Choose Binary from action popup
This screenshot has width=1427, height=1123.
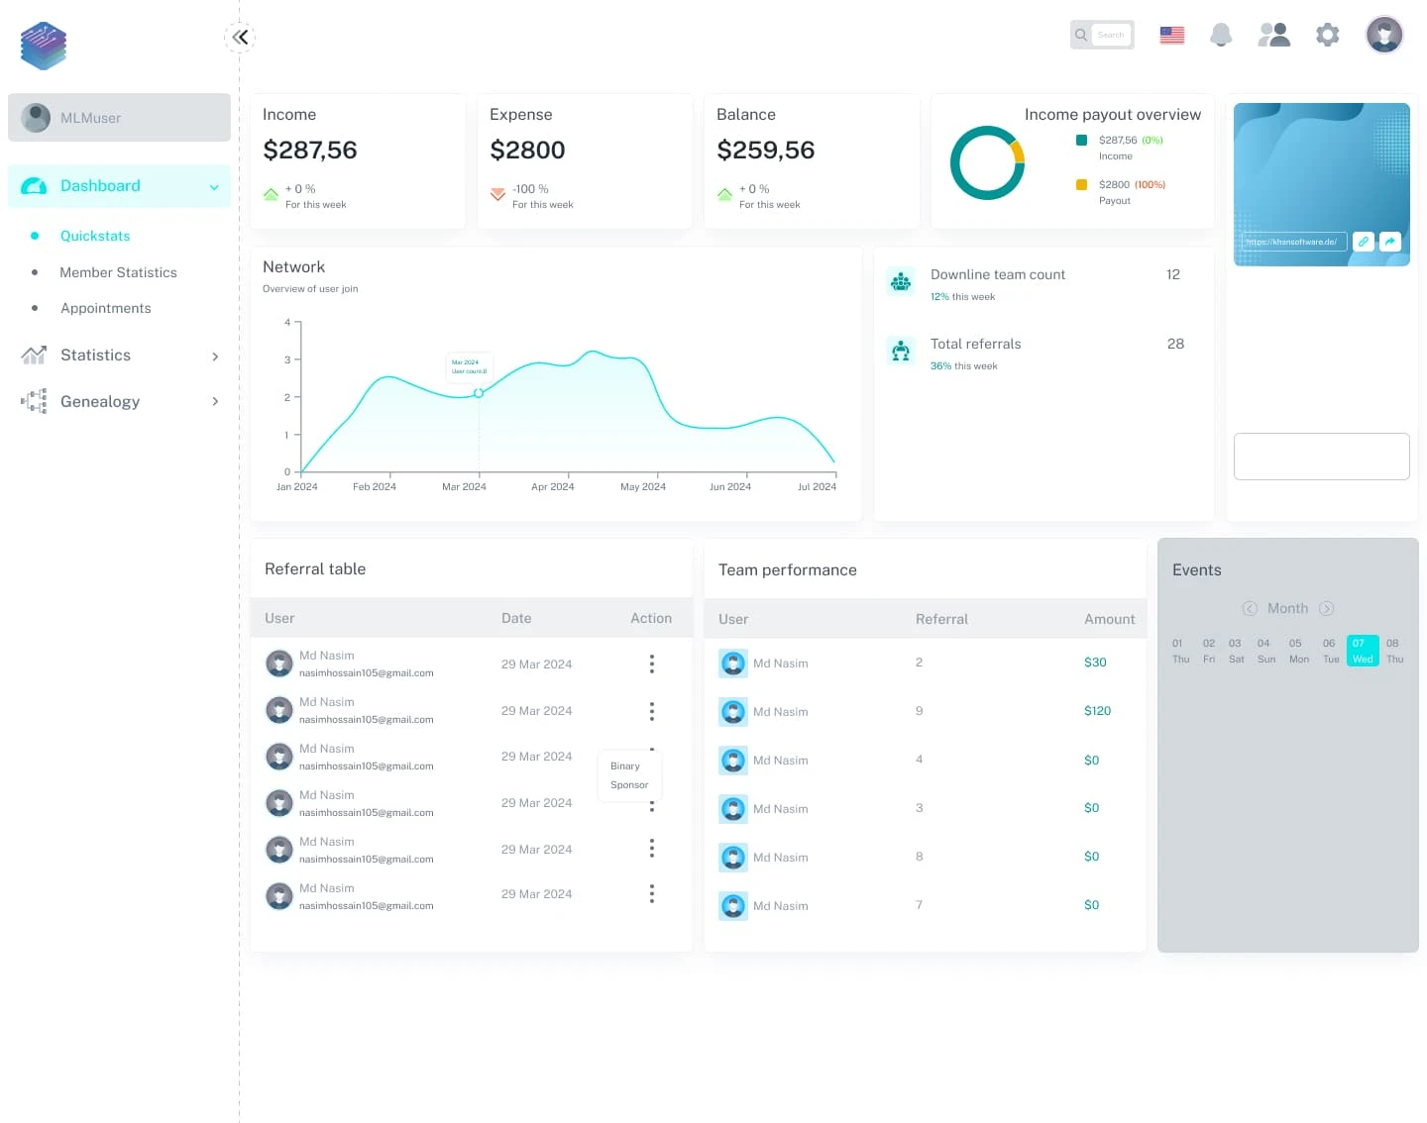(625, 766)
